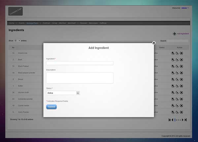
Task: Open the Status dropdown showing Active
Action: click(63, 93)
